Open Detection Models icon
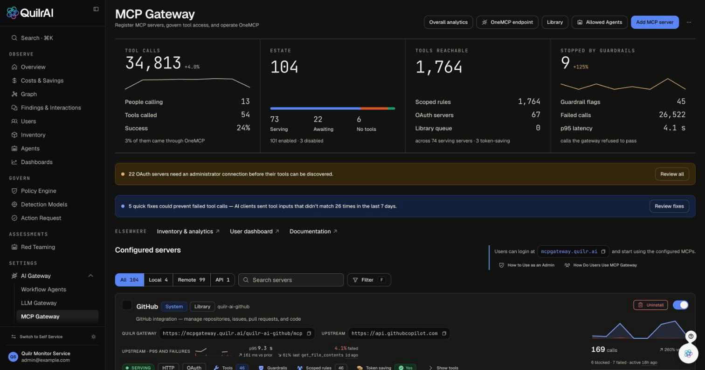705x370 pixels. (x=14, y=204)
